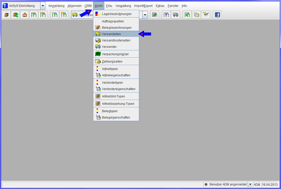This screenshot has width=281, height=189.
Task: Open the Lagerbezeichnungen menu entry
Action: 117,14
